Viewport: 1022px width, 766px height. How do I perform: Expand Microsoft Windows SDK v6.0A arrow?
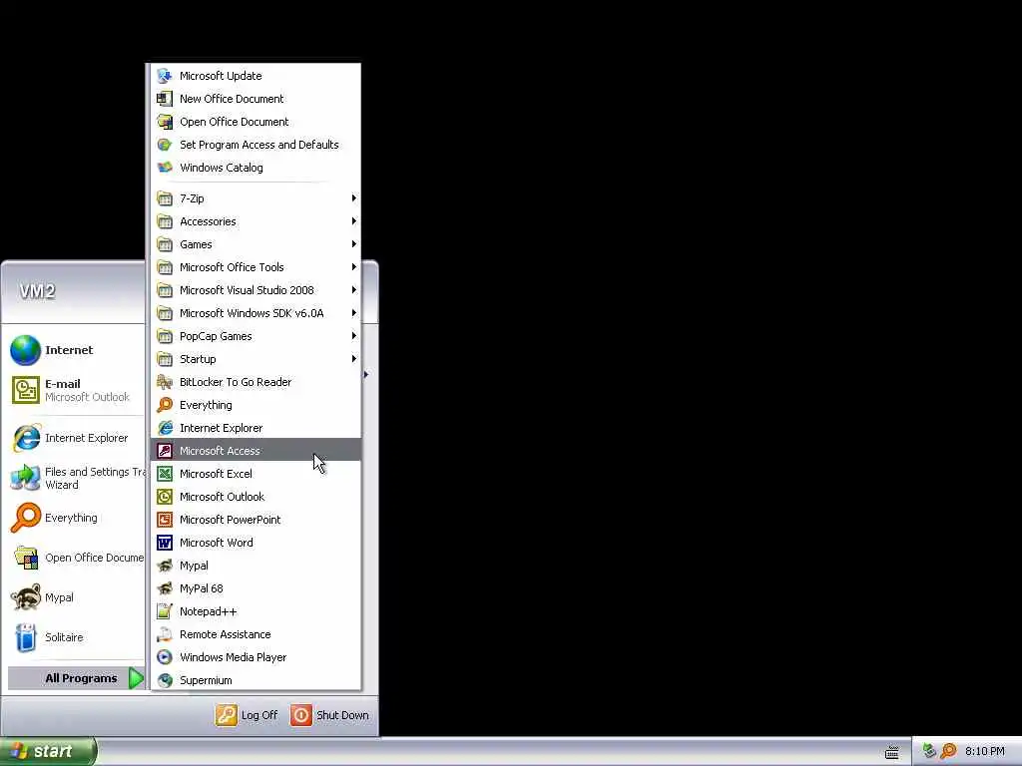pos(354,312)
